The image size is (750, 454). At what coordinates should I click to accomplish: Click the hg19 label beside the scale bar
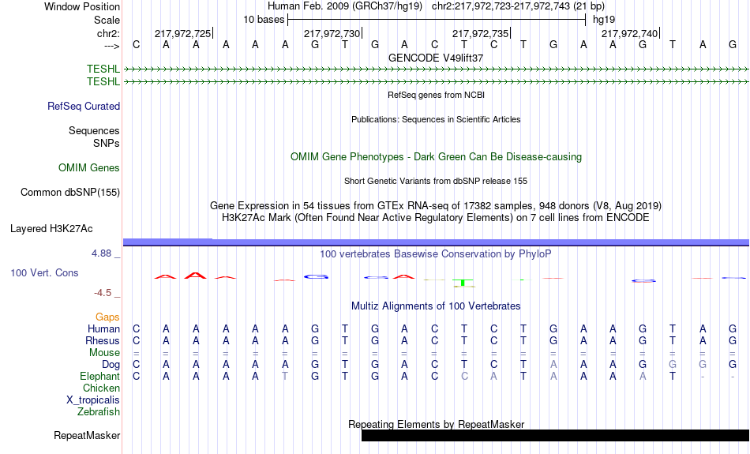coord(604,20)
